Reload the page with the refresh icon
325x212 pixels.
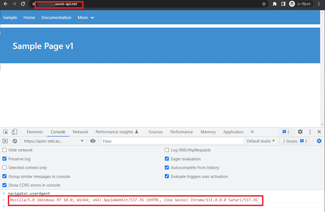(x=23, y=4)
